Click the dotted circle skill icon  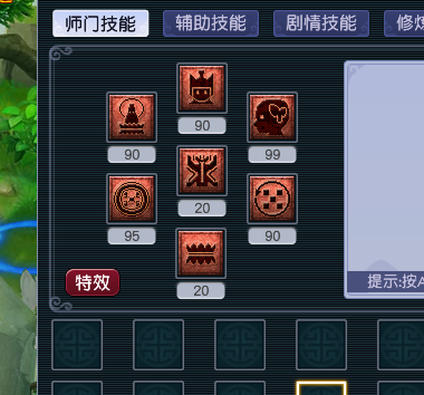(273, 199)
